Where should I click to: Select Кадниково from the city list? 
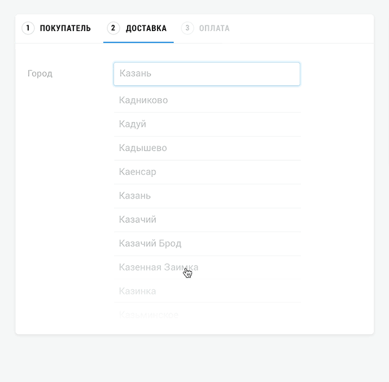(207, 100)
